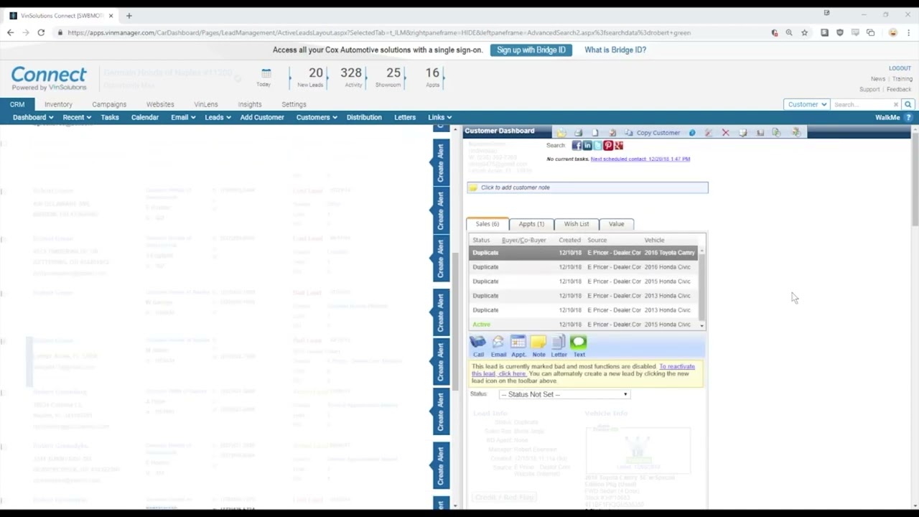The width and height of the screenshot is (919, 517).
Task: Click the LinkedIn search icon
Action: pos(587,146)
